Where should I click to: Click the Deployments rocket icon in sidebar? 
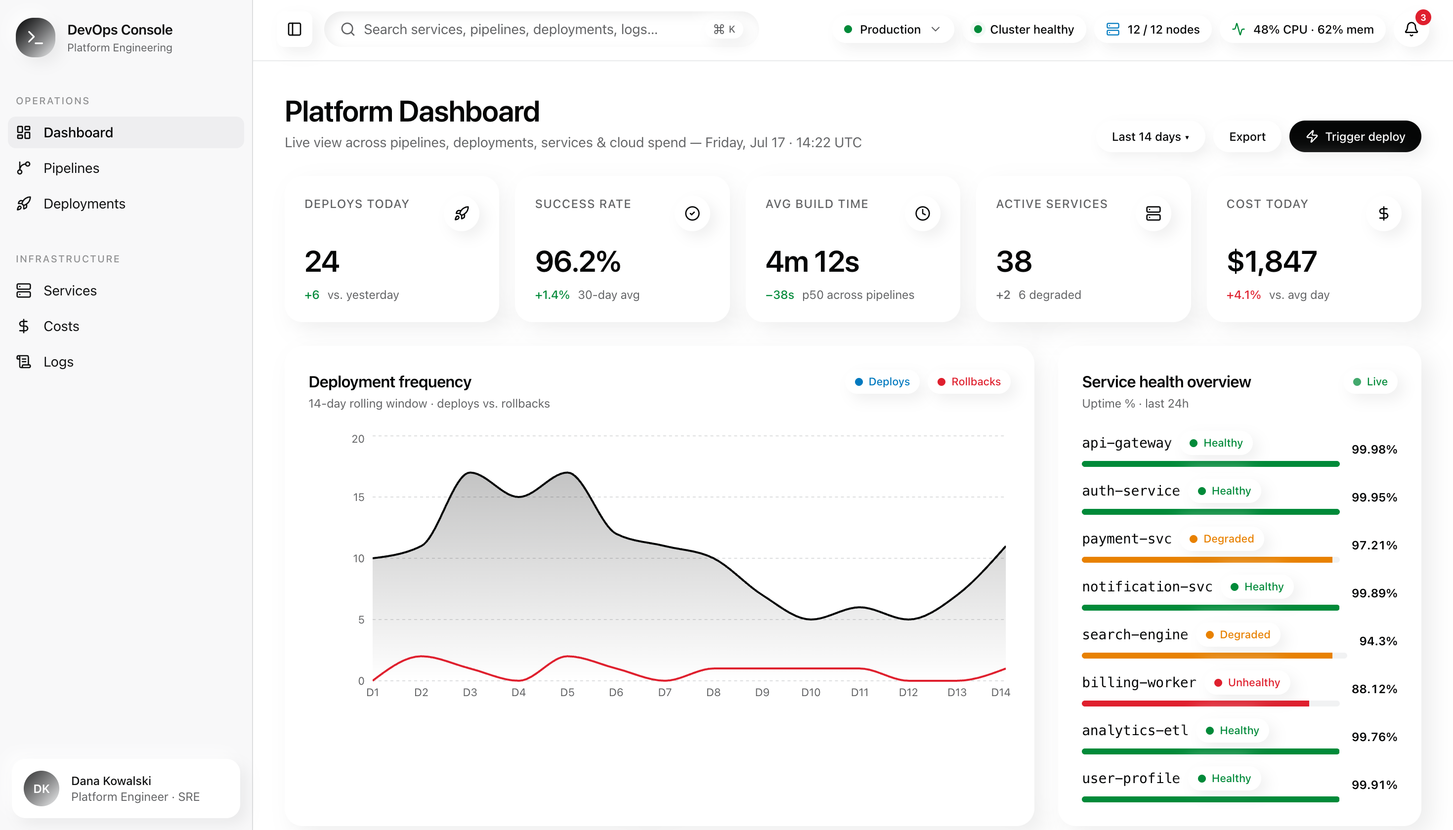click(x=23, y=204)
